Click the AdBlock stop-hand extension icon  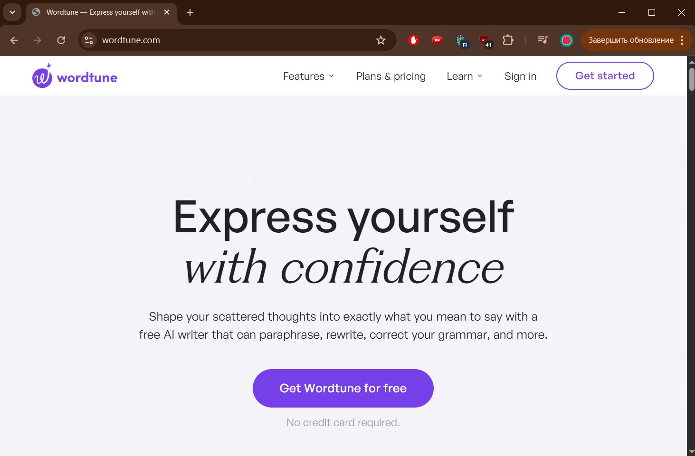point(413,40)
